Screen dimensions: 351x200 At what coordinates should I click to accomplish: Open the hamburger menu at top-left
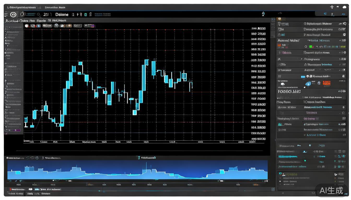(6, 15)
